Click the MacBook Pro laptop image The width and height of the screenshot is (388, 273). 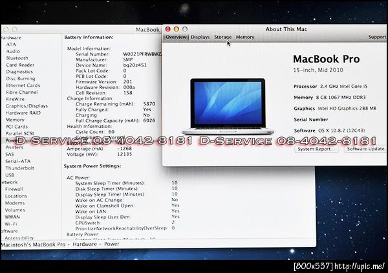228,107
